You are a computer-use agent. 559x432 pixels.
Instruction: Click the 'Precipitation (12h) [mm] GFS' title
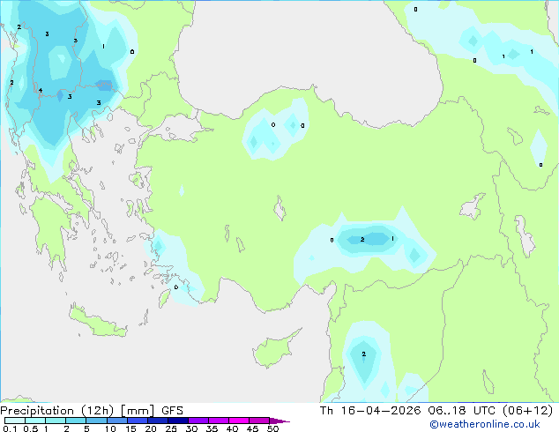point(92,411)
